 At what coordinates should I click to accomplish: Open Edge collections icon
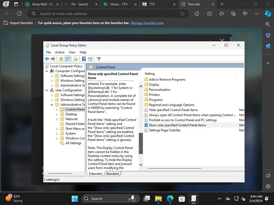pyautogui.click(x=233, y=14)
